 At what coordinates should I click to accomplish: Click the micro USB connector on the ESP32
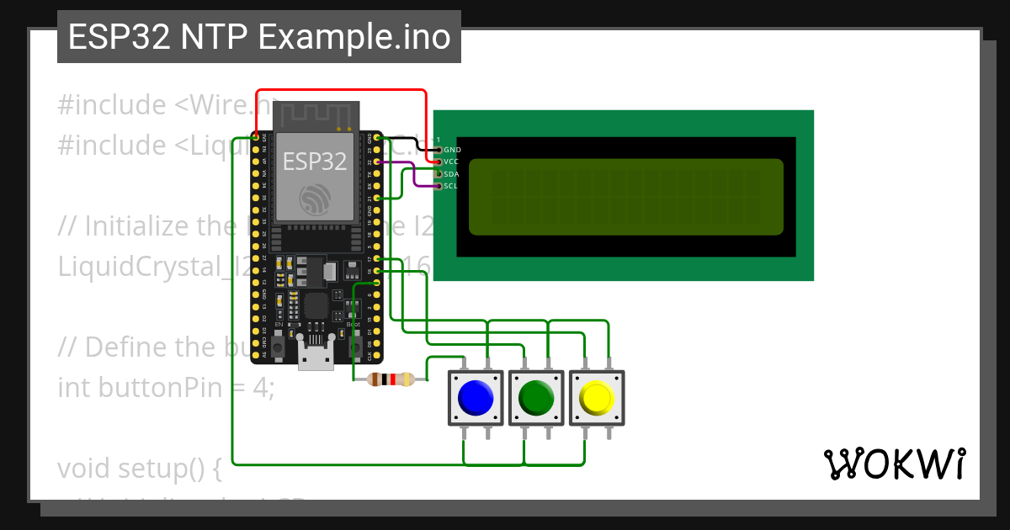click(x=316, y=358)
